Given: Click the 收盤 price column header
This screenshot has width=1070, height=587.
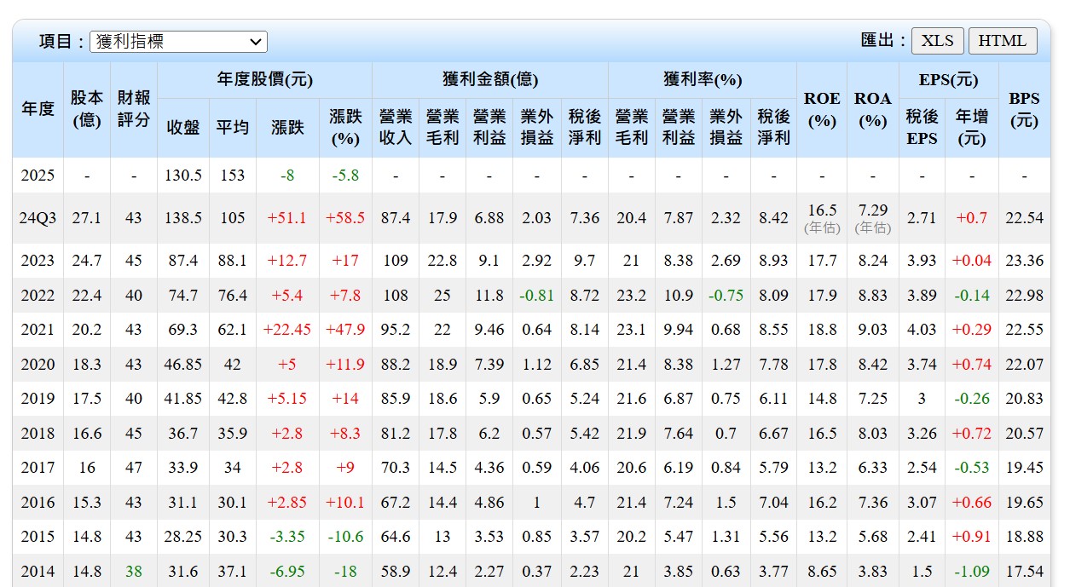Looking at the screenshot, I should [x=183, y=127].
